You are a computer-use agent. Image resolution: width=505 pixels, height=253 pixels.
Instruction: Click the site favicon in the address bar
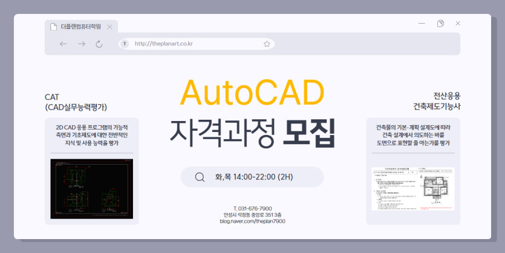(x=125, y=44)
